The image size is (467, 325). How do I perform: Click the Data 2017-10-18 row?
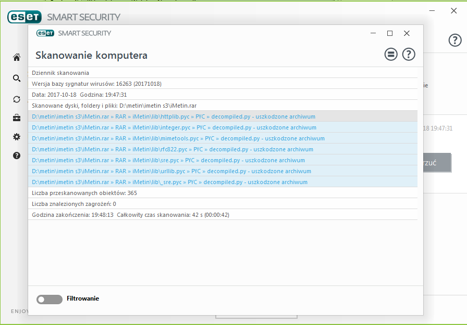coord(223,95)
